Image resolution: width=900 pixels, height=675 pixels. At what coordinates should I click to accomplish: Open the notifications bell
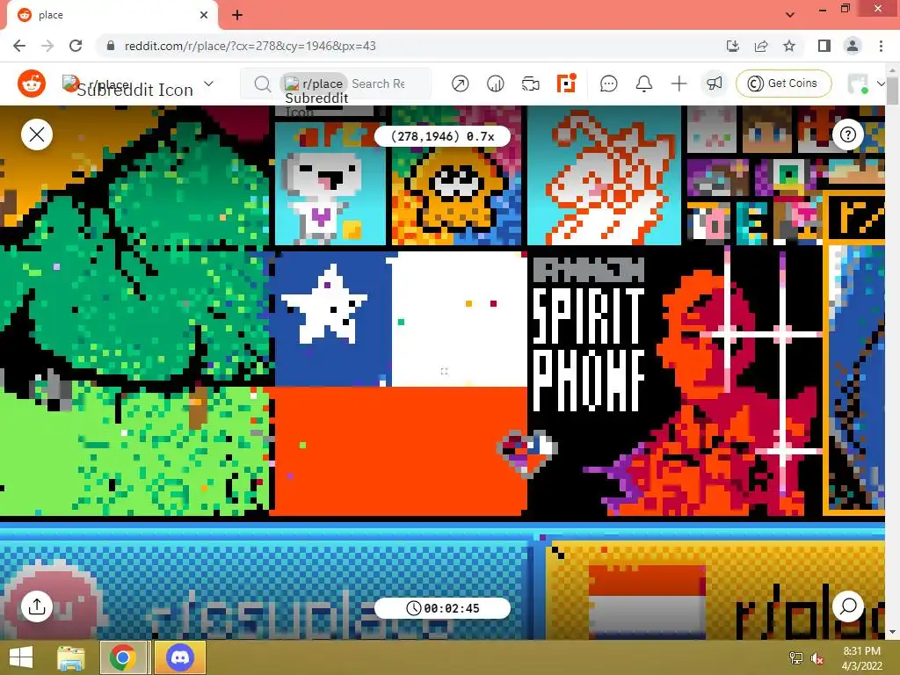click(644, 83)
